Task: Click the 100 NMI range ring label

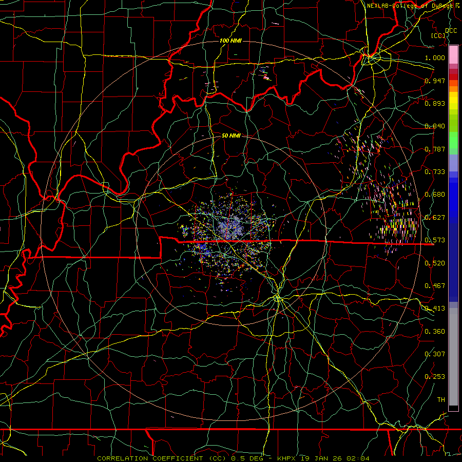Action: 230,41
